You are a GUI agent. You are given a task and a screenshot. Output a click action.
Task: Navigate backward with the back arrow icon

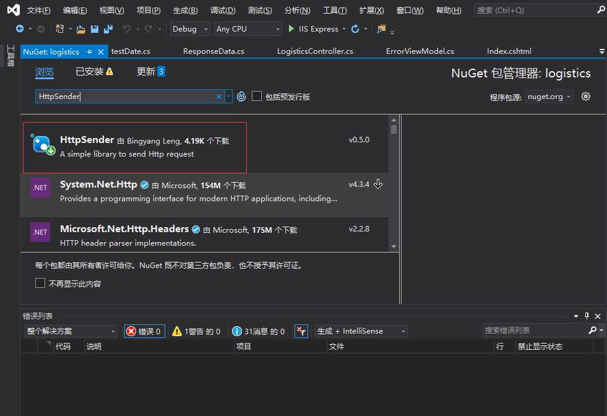(x=19, y=28)
